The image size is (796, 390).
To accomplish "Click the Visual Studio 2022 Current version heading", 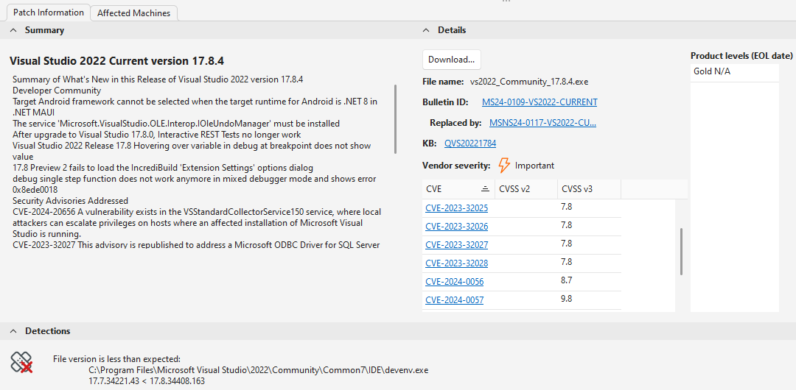I will click(117, 61).
